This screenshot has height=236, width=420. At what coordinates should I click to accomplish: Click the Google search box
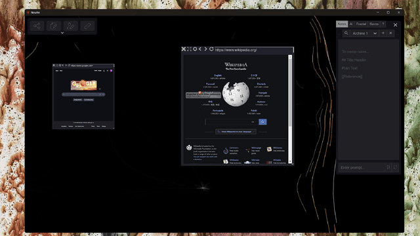point(83,94)
